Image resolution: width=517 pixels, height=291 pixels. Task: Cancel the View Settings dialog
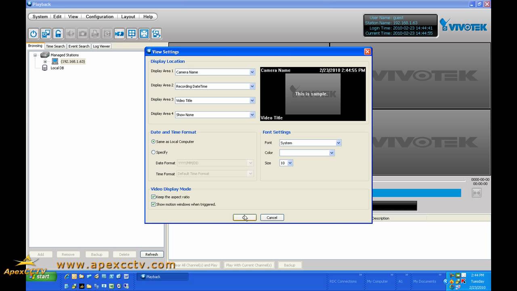[272, 217]
